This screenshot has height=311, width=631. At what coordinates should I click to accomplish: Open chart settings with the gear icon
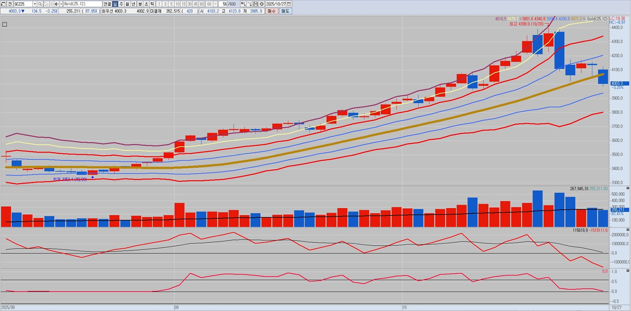[x=262, y=4]
